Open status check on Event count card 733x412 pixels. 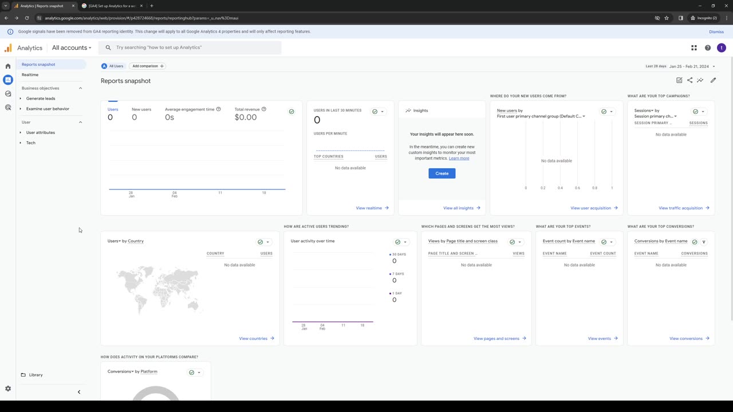point(607,242)
